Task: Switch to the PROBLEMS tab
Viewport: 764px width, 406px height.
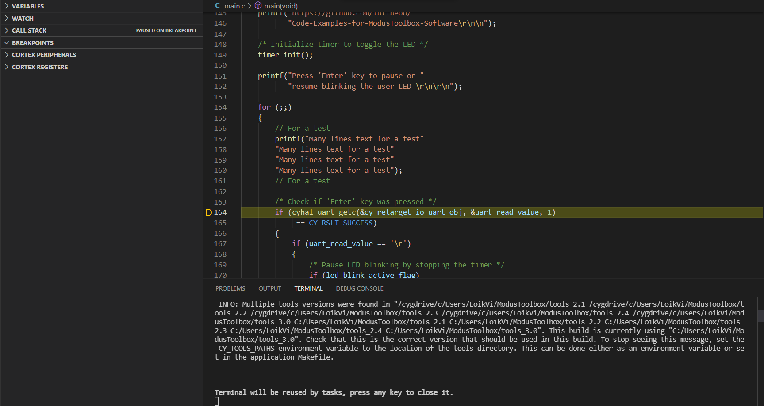Action: click(x=230, y=288)
